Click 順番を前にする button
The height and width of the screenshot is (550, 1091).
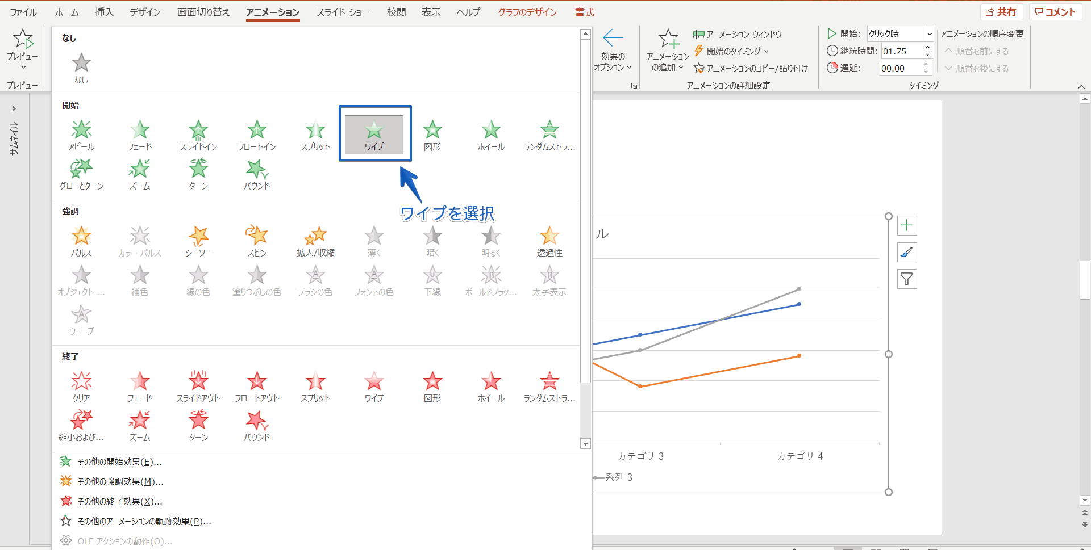pos(977,51)
